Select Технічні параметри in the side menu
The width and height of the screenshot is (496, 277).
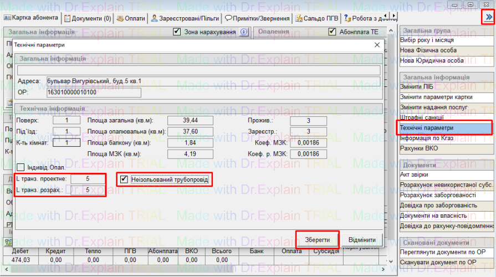point(445,128)
